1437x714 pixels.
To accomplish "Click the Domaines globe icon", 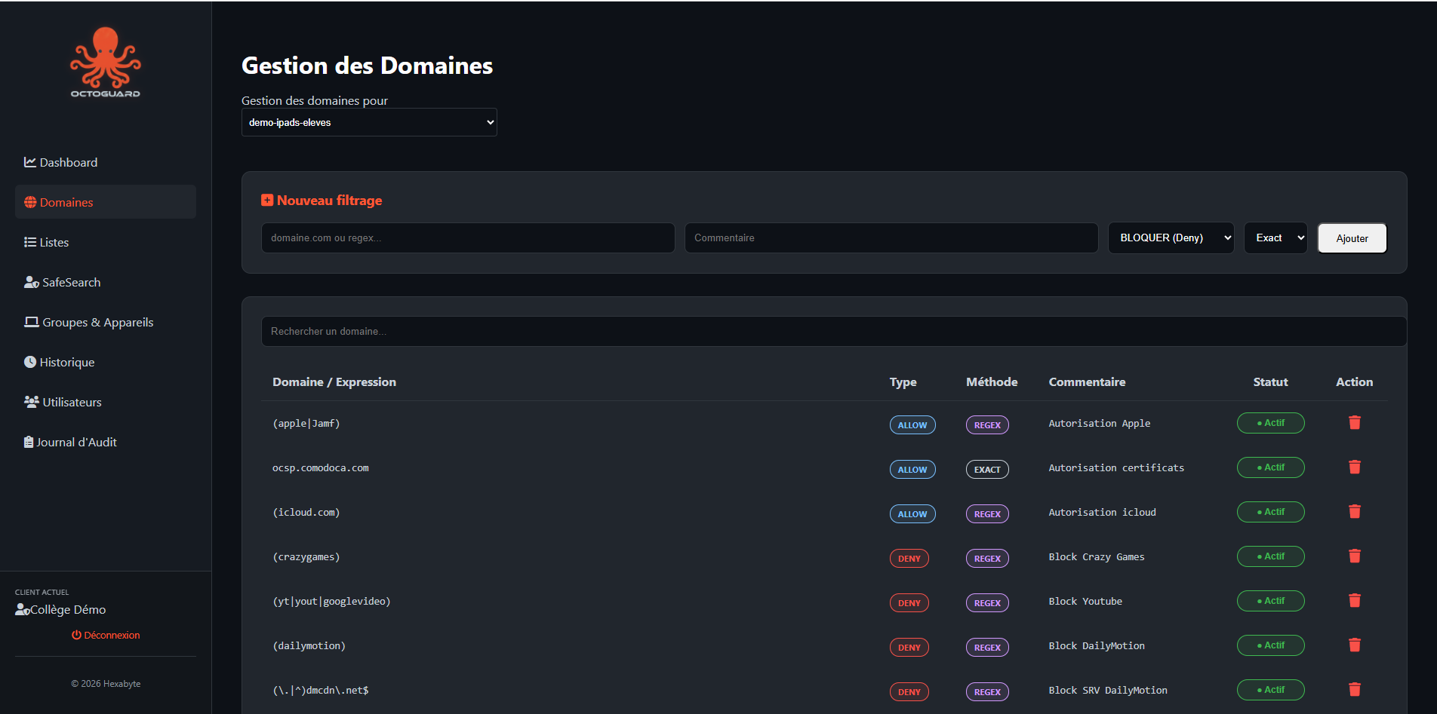I will pyautogui.click(x=30, y=202).
